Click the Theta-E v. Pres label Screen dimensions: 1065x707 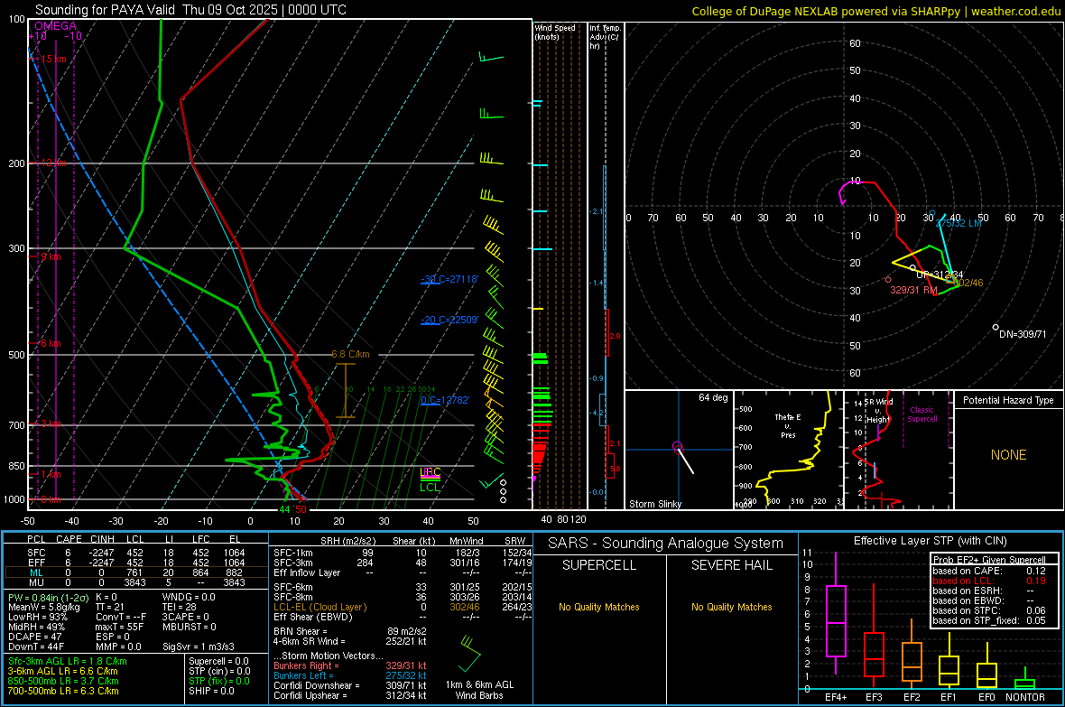788,425
